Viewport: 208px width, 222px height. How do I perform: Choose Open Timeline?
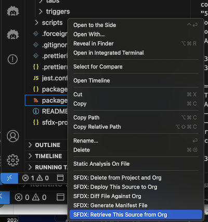[x=136, y=80]
